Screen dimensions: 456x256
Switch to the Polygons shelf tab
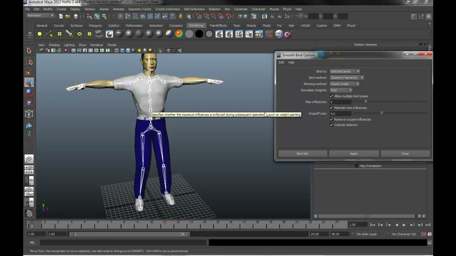click(95, 26)
